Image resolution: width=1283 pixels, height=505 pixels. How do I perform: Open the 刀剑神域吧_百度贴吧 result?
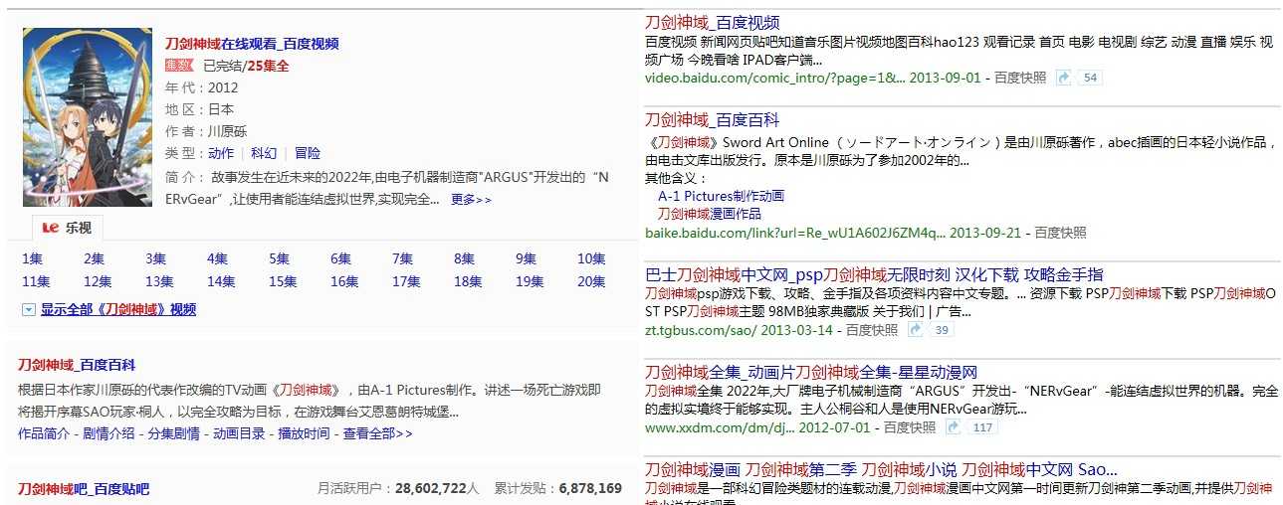click(84, 489)
